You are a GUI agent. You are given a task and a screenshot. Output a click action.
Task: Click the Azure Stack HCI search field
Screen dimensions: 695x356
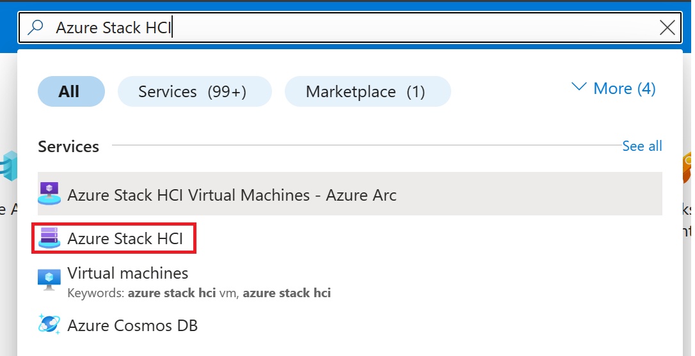[x=349, y=27]
